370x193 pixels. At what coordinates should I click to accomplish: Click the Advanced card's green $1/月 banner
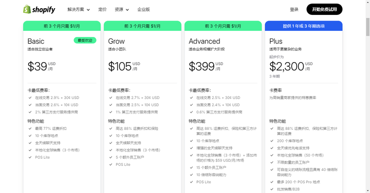click(223, 26)
